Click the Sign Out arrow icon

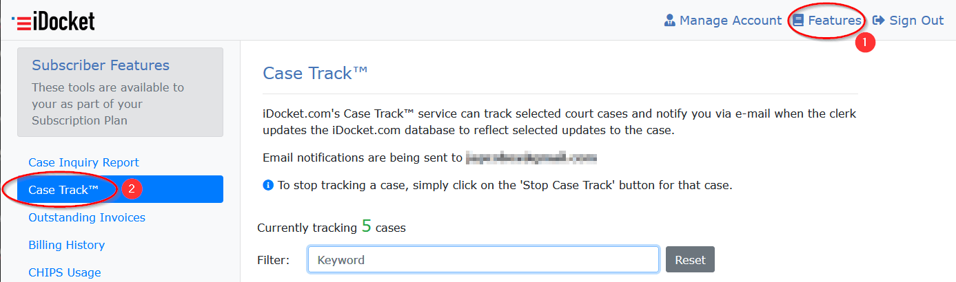point(878,21)
